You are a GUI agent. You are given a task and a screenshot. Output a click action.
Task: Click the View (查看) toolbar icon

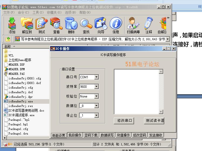tap(56, 25)
